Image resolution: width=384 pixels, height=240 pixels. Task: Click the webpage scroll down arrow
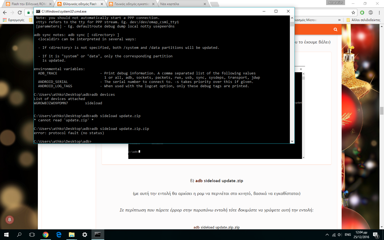[x=382, y=227]
